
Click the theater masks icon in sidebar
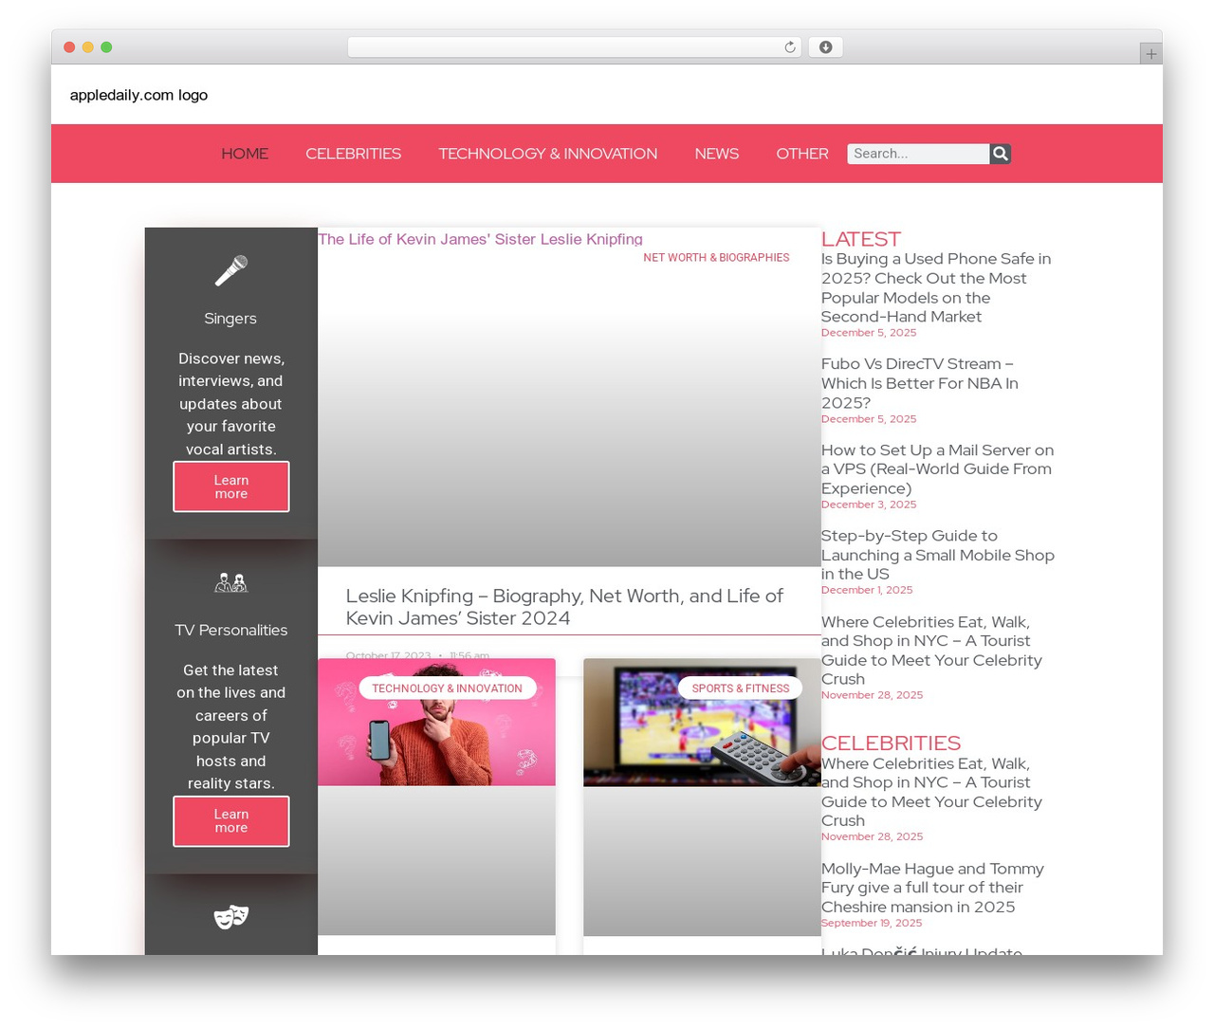[230, 916]
